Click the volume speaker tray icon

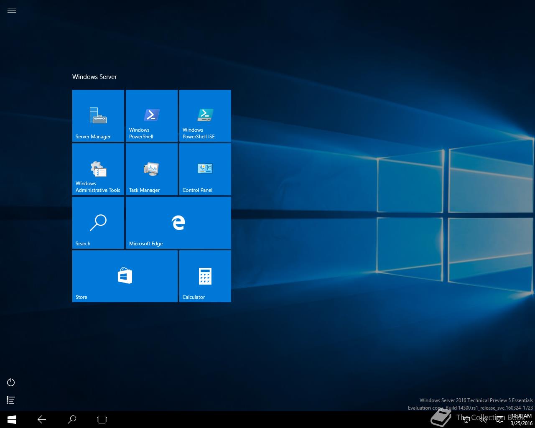483,420
